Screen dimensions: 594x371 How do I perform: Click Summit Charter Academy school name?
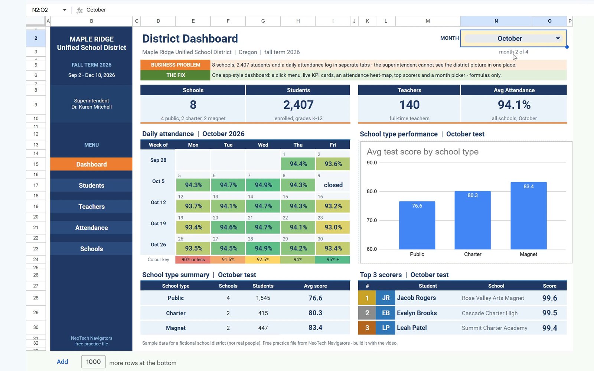pos(495,328)
